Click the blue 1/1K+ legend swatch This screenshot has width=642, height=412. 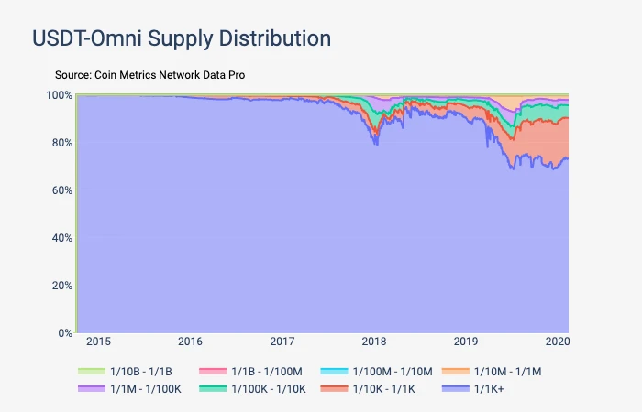tap(456, 389)
